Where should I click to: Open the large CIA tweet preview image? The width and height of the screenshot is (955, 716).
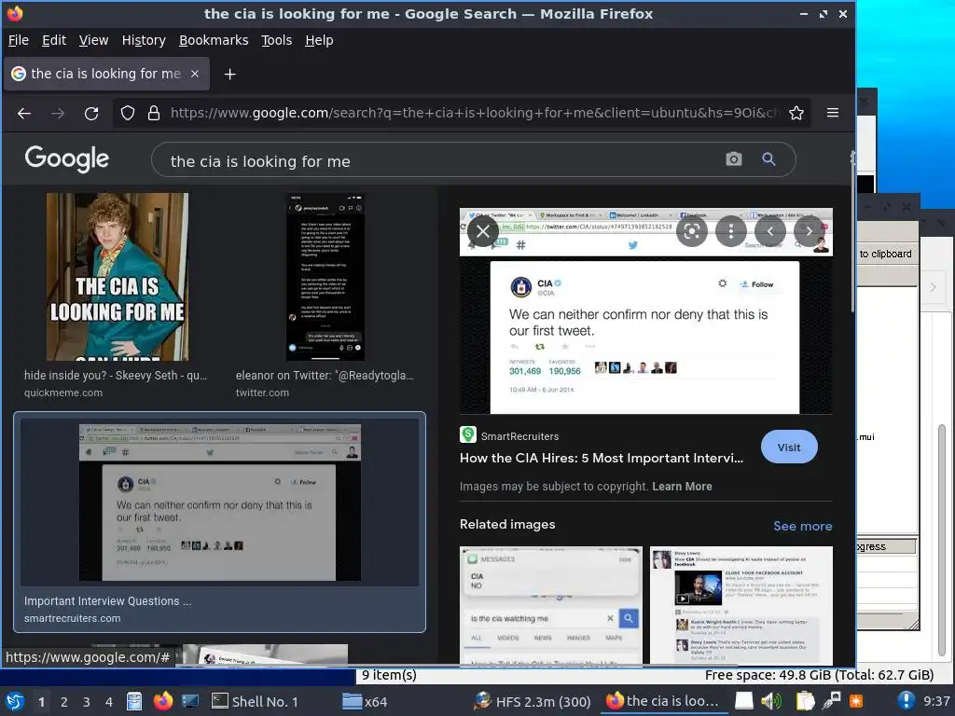coord(645,310)
